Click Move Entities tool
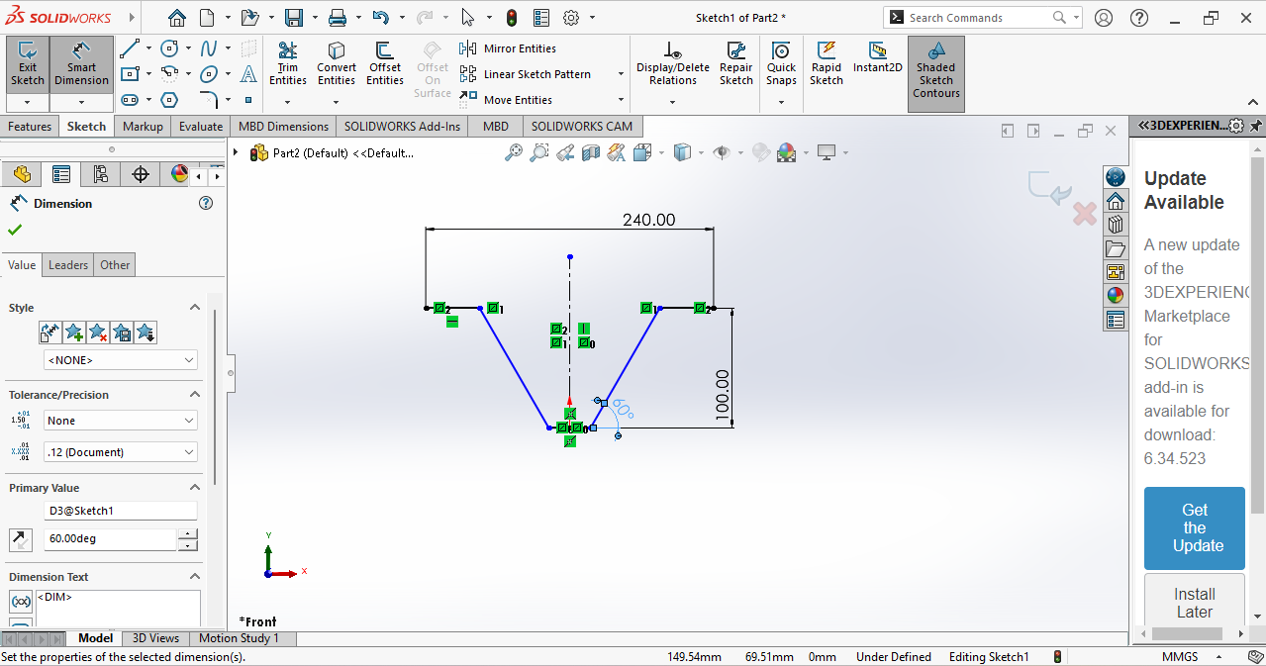Image resolution: width=1266 pixels, height=666 pixels. pos(506,100)
